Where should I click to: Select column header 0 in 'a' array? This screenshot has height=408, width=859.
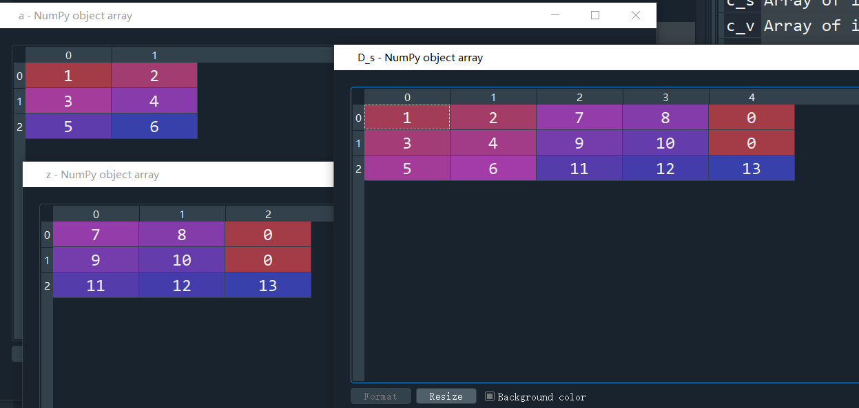[68, 55]
